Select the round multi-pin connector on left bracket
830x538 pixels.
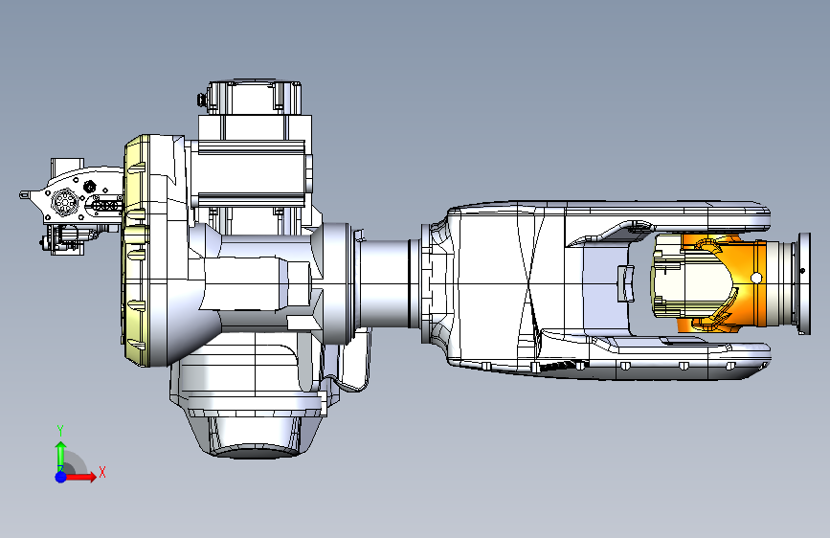(x=64, y=202)
